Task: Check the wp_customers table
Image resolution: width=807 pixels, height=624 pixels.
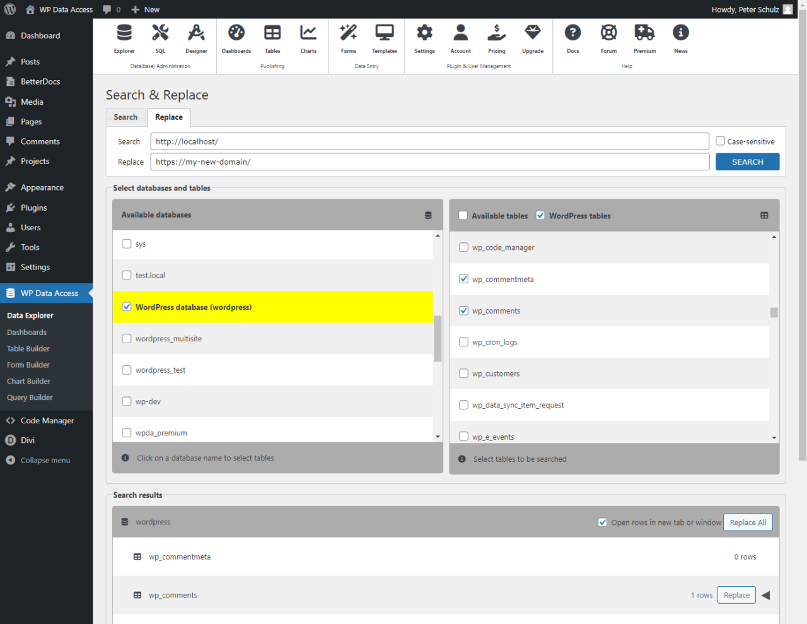Action: click(463, 374)
